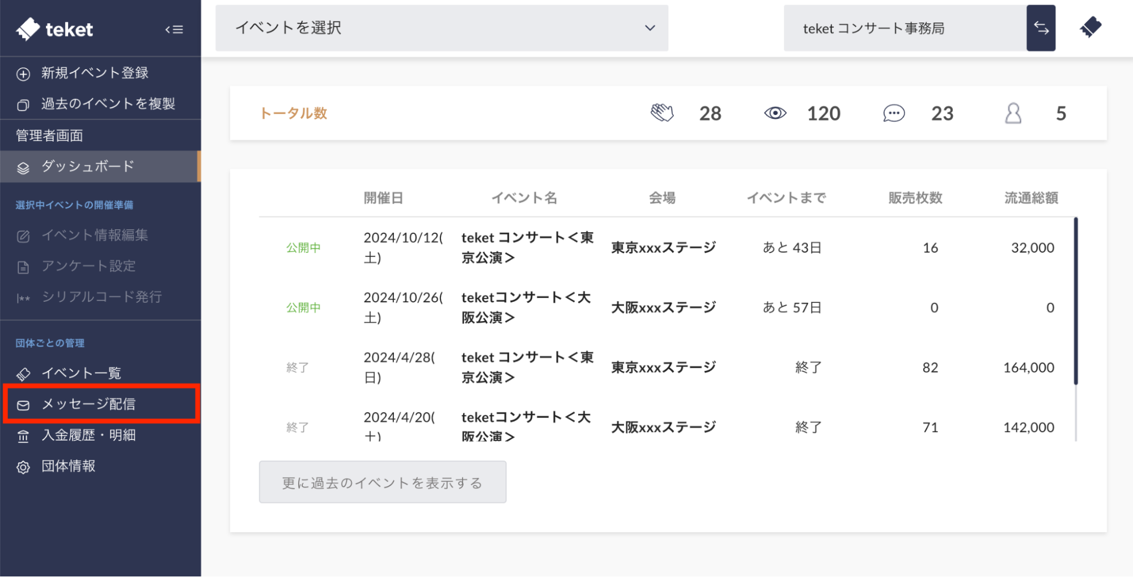Click the あと 57日 cell
Viewport: 1133px width, 577px height.
(792, 307)
